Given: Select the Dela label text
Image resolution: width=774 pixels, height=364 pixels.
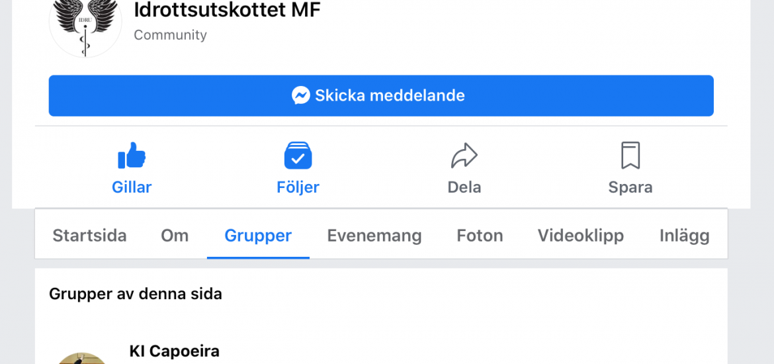Looking at the screenshot, I should [464, 187].
